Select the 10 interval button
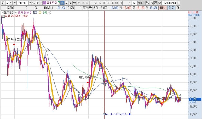This screenshot has height=119, width=202. (x=104, y=3)
